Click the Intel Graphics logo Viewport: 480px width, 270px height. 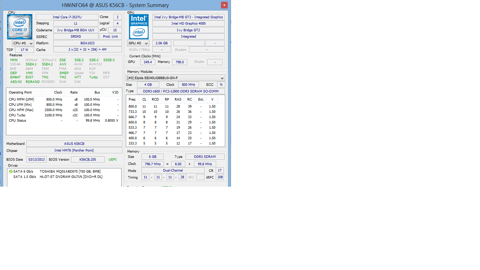tap(139, 27)
